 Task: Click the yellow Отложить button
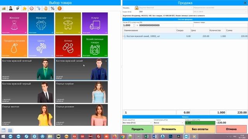tap(169, 129)
